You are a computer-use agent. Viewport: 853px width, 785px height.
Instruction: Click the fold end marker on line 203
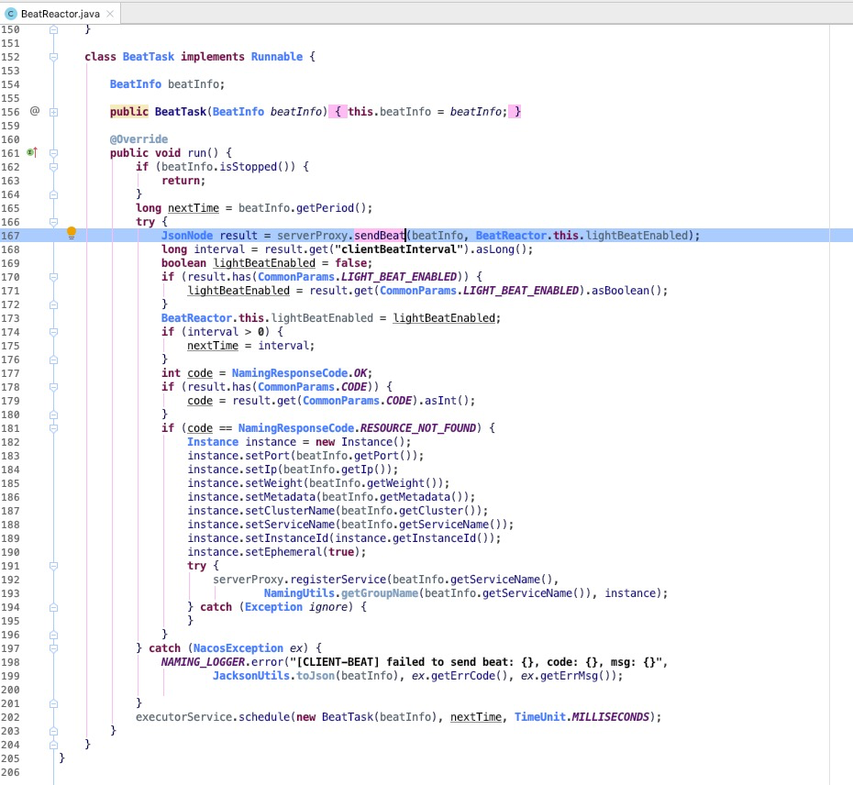(x=53, y=731)
